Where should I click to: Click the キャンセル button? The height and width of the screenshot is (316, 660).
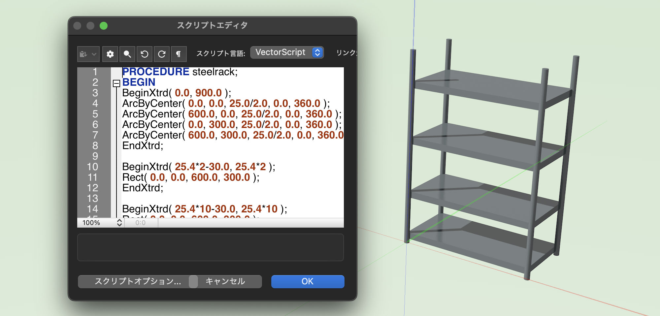point(226,281)
